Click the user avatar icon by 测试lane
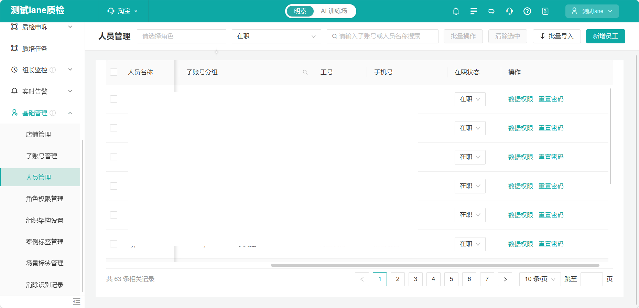The image size is (639, 308). tap(574, 11)
